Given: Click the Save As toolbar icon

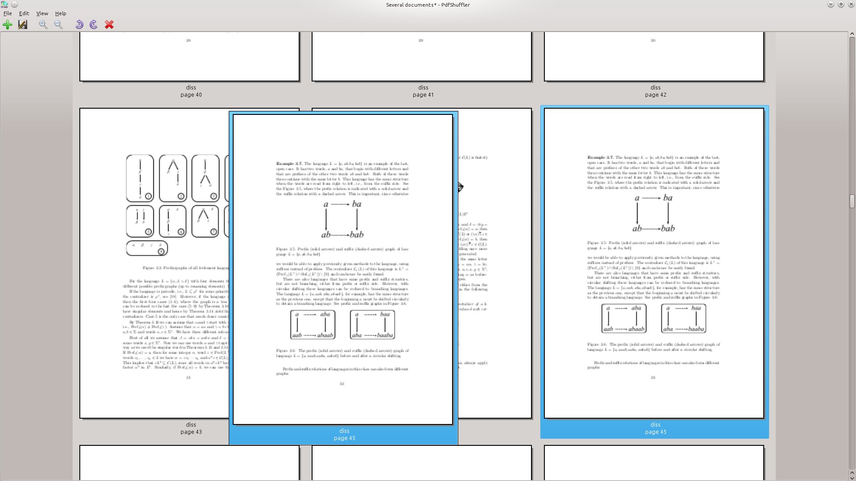Looking at the screenshot, I should click(x=23, y=24).
